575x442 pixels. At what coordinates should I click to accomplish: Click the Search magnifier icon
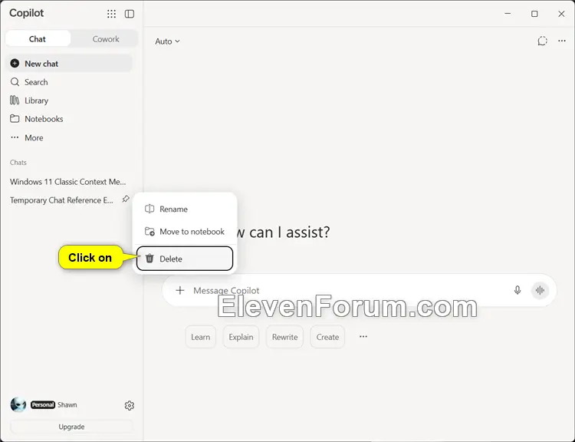pos(15,82)
